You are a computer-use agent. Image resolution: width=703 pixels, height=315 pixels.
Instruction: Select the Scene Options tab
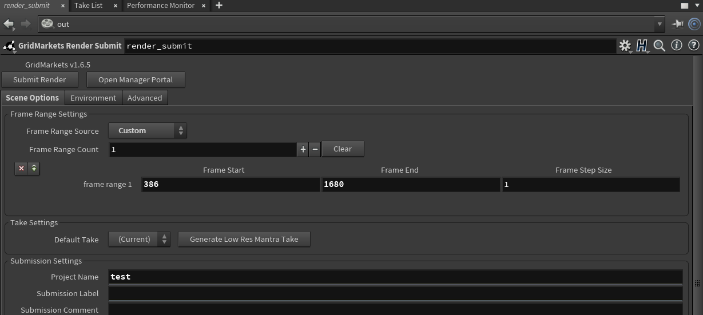coord(33,98)
